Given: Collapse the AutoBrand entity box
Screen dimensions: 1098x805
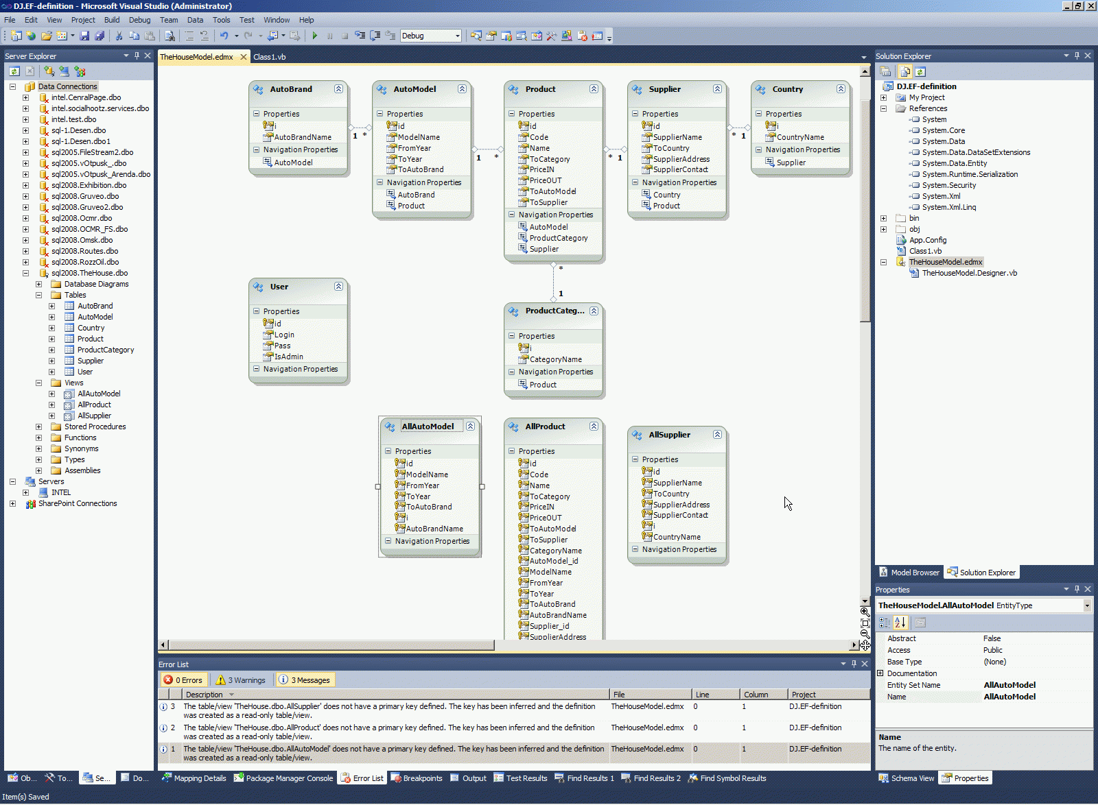Looking at the screenshot, I should tap(338, 89).
